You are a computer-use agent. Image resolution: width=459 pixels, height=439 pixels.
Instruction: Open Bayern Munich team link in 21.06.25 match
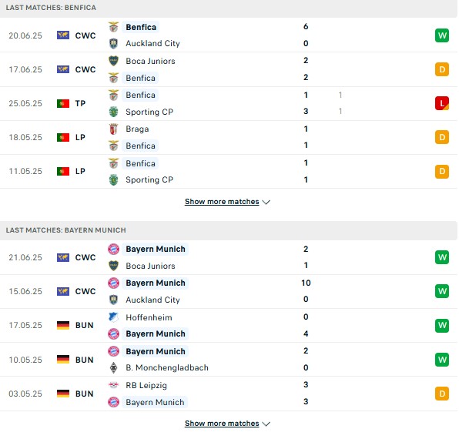tap(156, 249)
